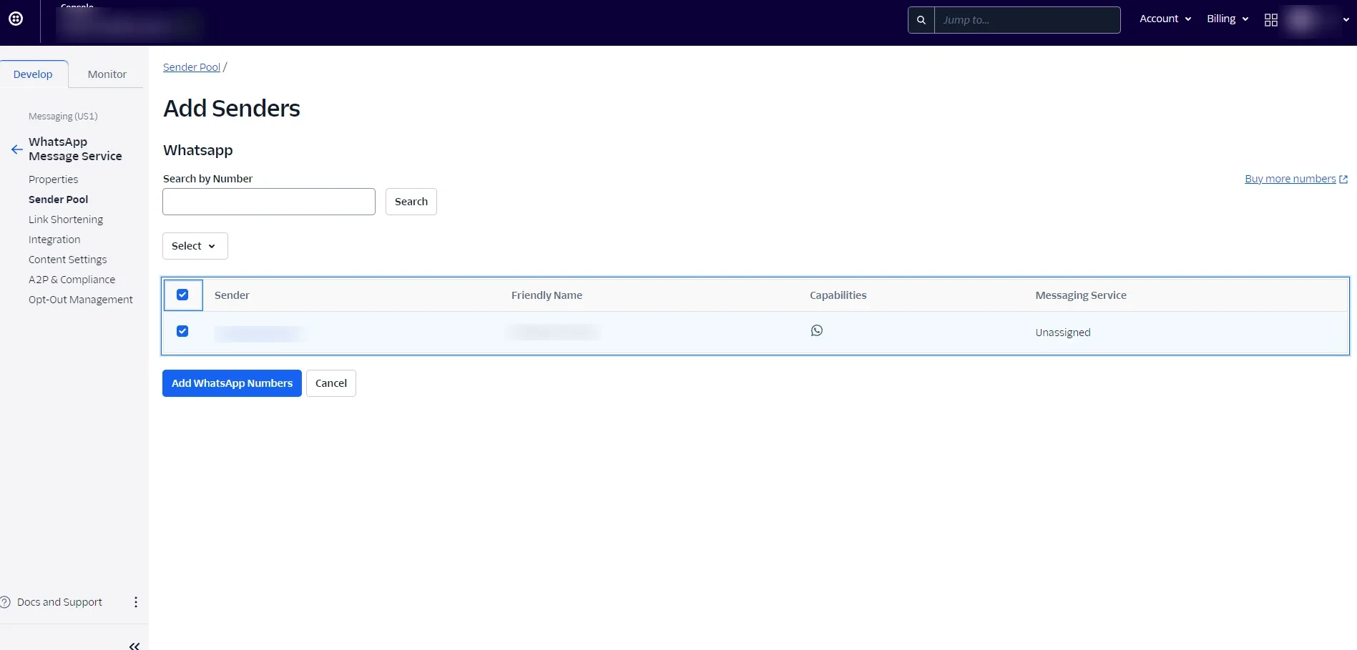Expand the Select dropdown above the table

coord(195,246)
